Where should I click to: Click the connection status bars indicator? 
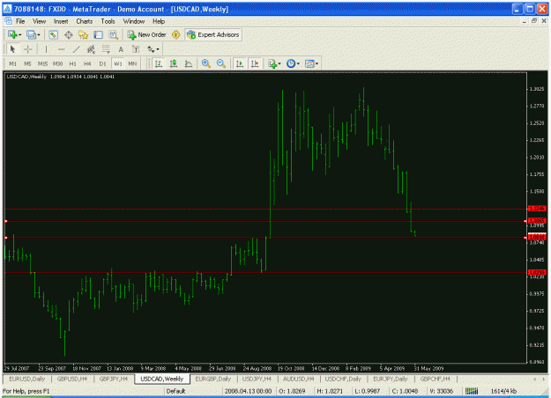[472, 391]
